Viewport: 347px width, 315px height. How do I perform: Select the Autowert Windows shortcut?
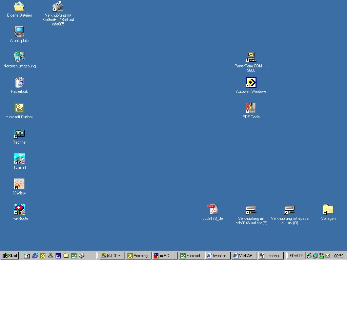pos(251,83)
